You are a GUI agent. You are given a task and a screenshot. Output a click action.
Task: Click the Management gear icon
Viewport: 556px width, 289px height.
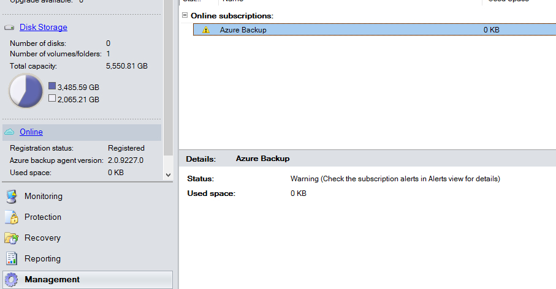point(12,279)
